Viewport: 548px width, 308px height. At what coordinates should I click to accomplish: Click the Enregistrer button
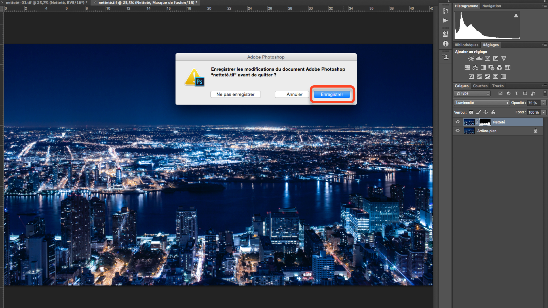click(x=332, y=94)
